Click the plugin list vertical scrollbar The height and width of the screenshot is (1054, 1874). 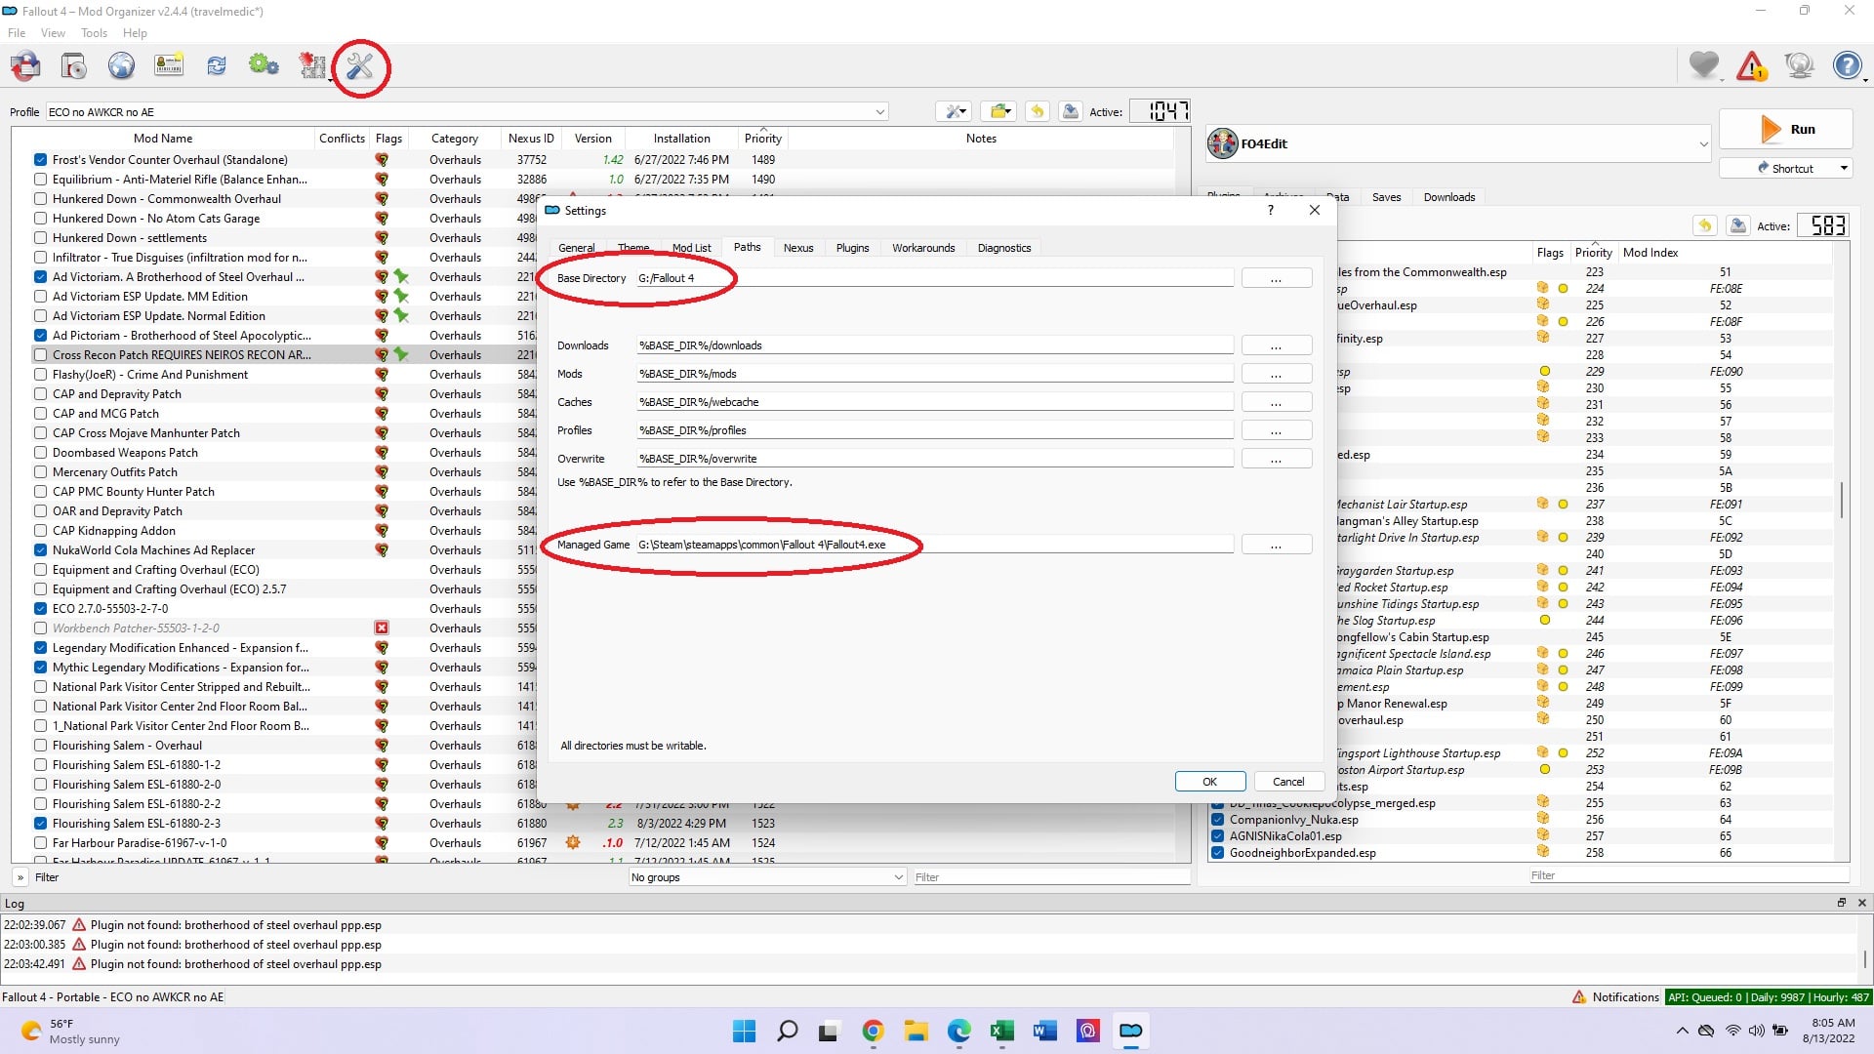coord(1842,500)
